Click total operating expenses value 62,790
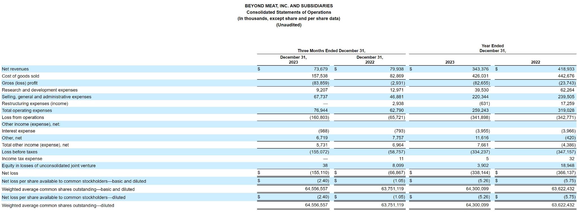The width and height of the screenshot is (577, 214). (x=397, y=111)
